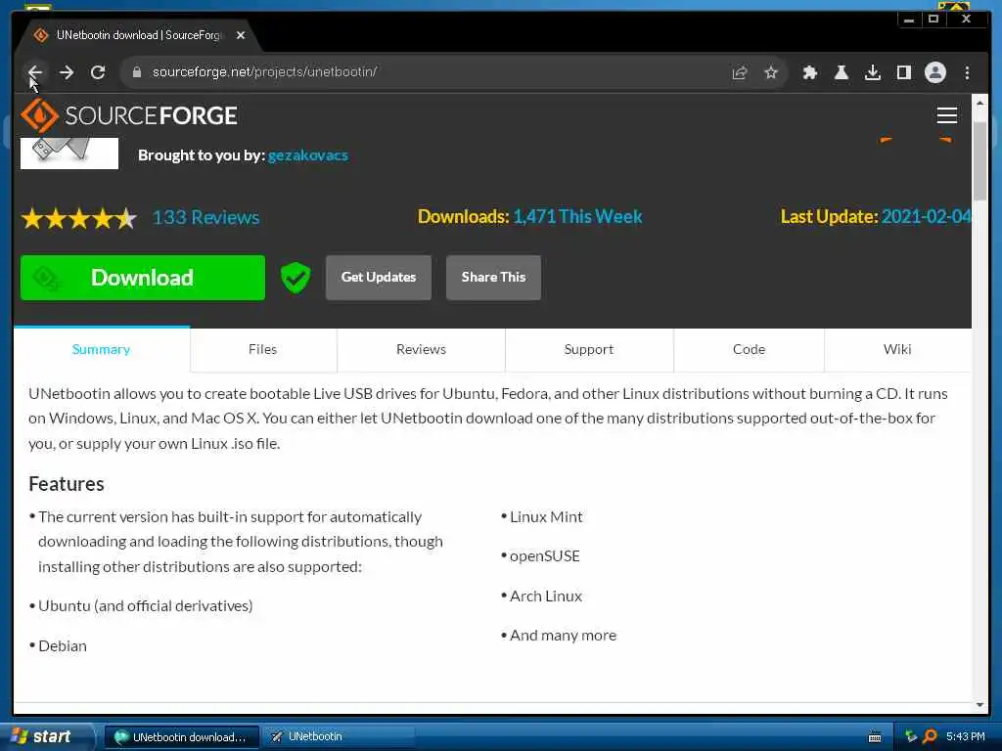Switch to the Support tab

pos(588,349)
